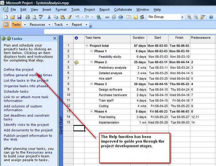Screen dimensions: 216x166
Task: Click the yellow Task Notes icon
Action: [135, 17]
